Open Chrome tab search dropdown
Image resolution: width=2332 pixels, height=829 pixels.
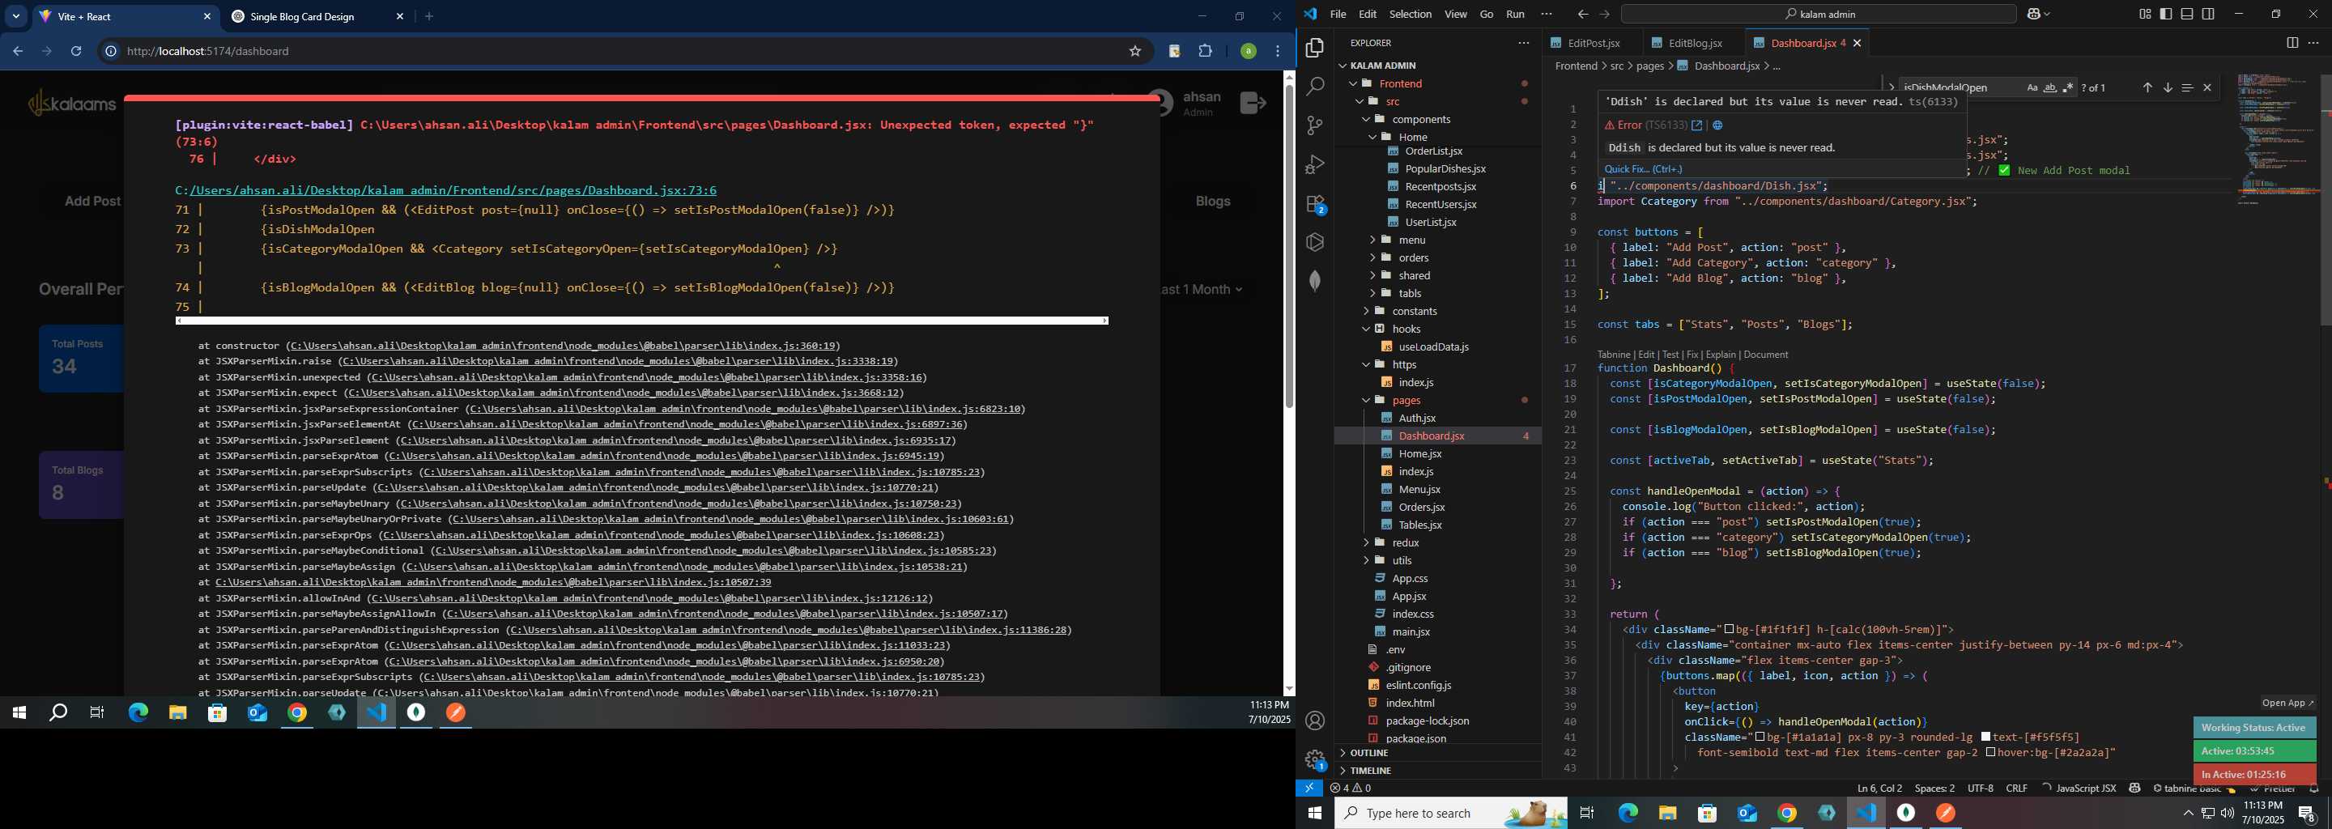click(16, 16)
